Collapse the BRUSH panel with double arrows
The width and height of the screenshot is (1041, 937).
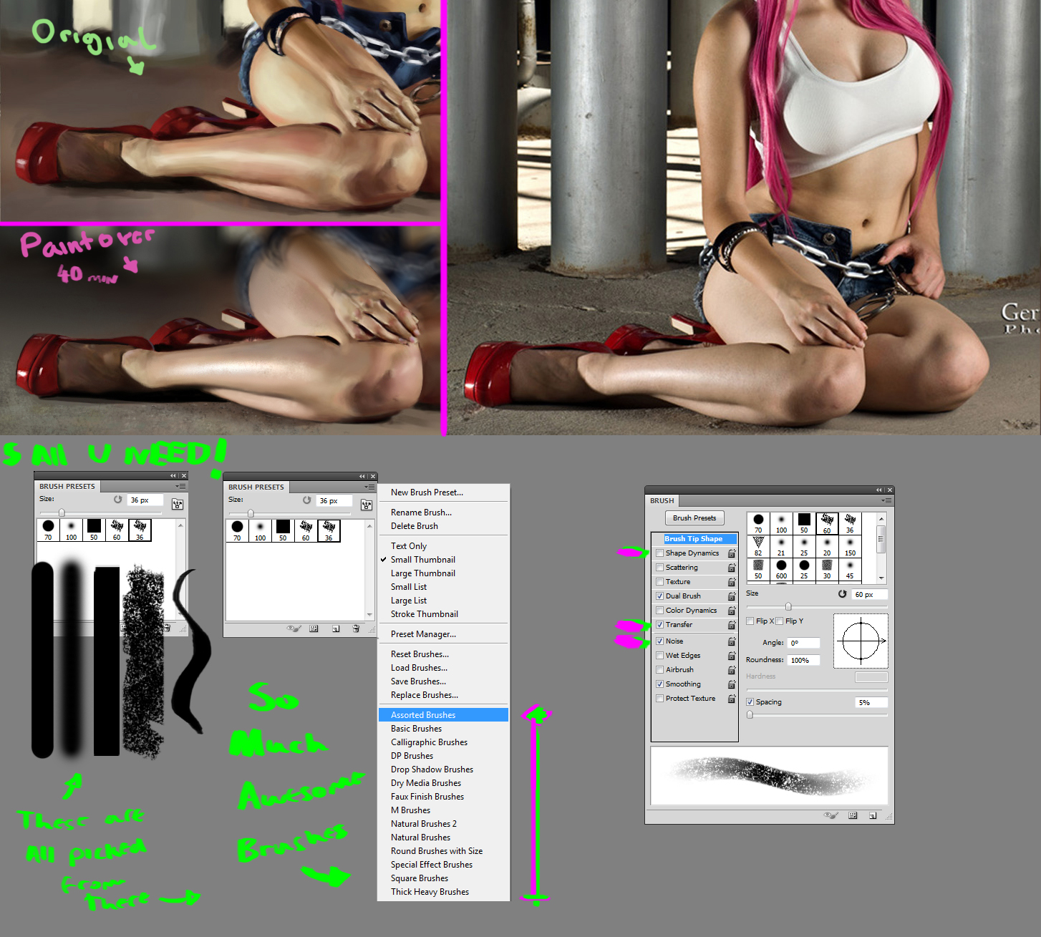coord(878,490)
